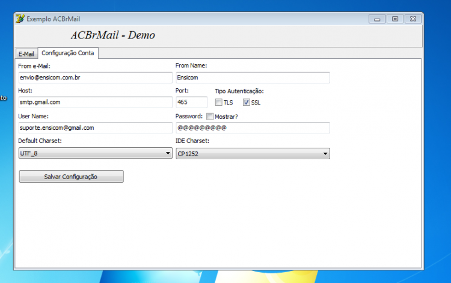Click the From e-Mail input field

[95, 78]
